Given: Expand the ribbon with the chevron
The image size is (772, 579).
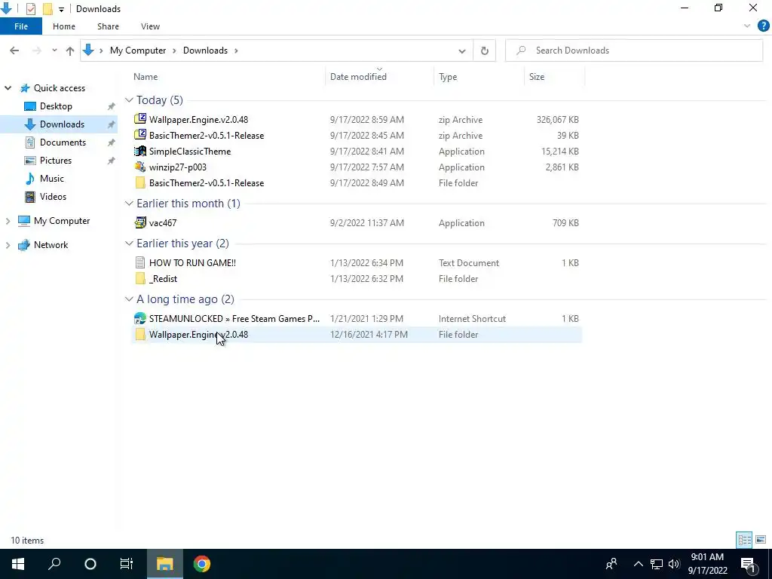Looking at the screenshot, I should pyautogui.click(x=746, y=26).
